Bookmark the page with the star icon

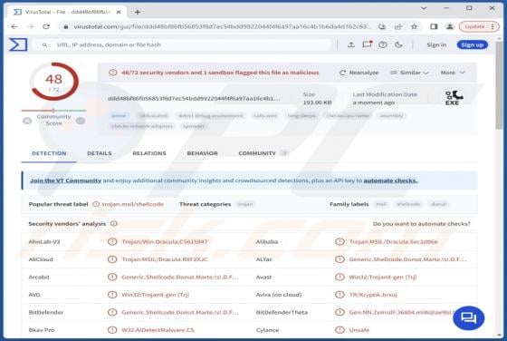(x=415, y=26)
